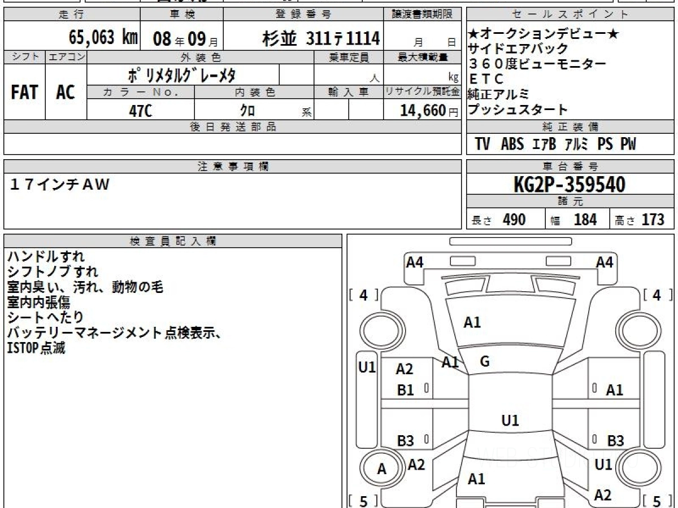This screenshot has height=508, width=678.
Task: Click the A1 mark on the trunk lid
Action: [476, 479]
